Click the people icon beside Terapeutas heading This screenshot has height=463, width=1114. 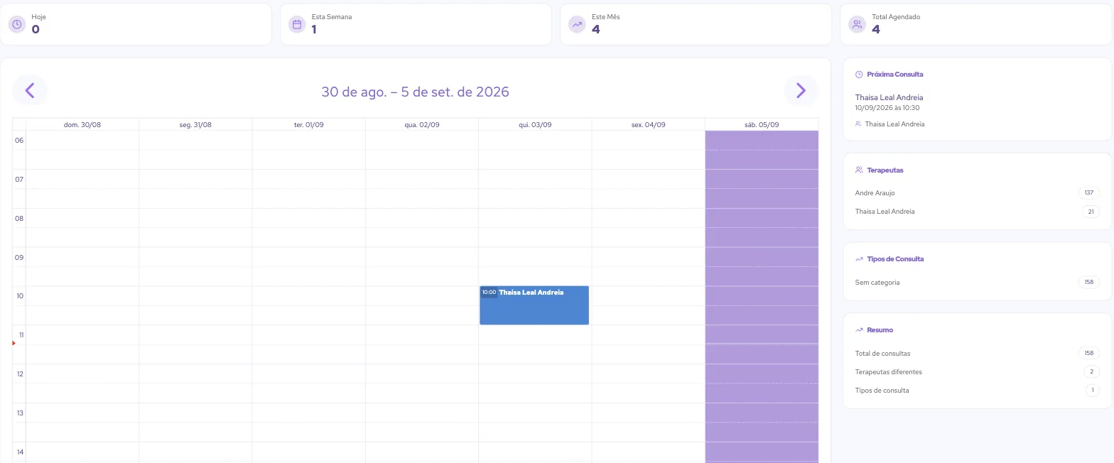(859, 170)
